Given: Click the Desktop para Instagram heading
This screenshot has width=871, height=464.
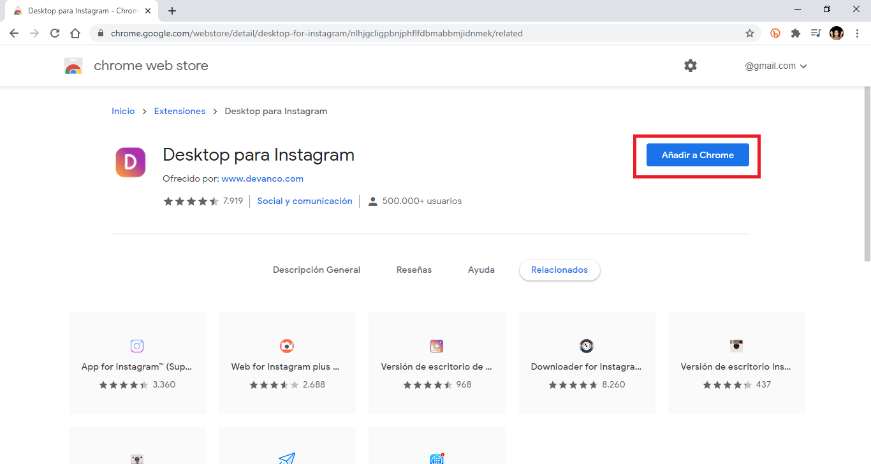Looking at the screenshot, I should tap(258, 155).
